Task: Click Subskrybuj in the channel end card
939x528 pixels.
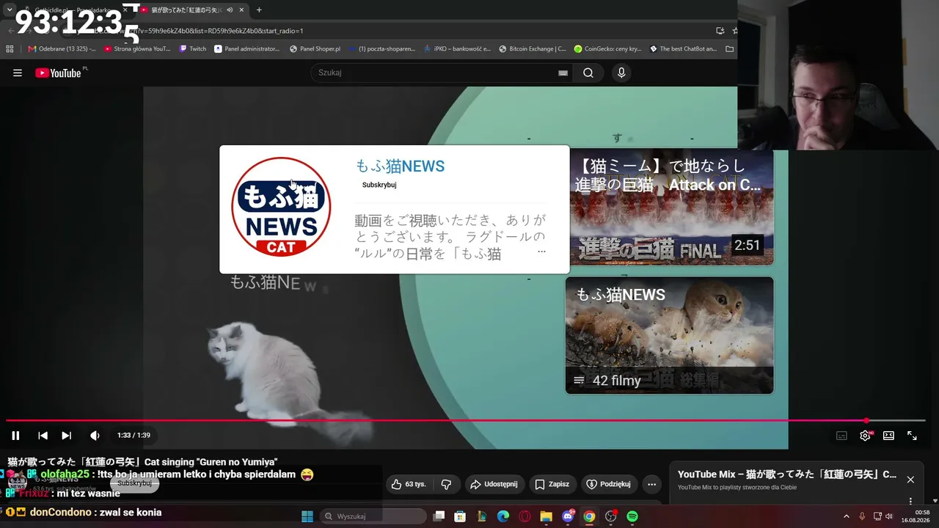Action: 379,185
